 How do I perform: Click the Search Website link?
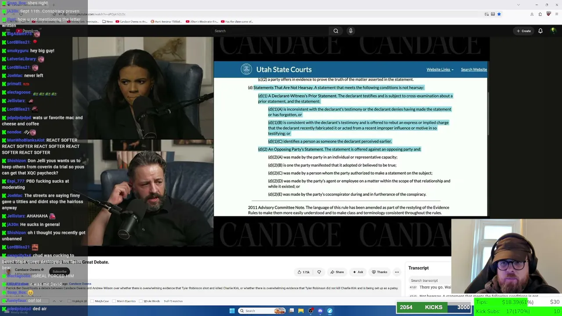pos(474,69)
